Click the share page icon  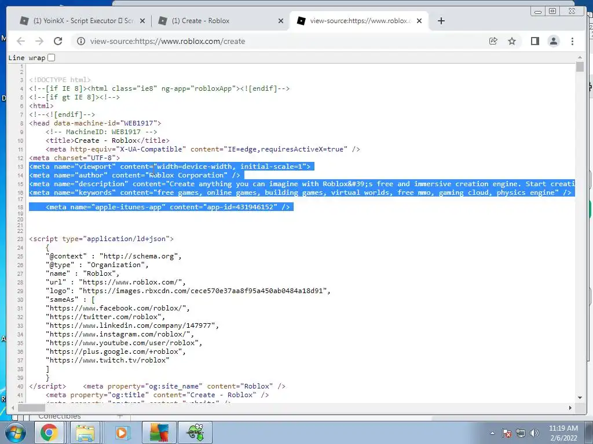click(x=493, y=41)
